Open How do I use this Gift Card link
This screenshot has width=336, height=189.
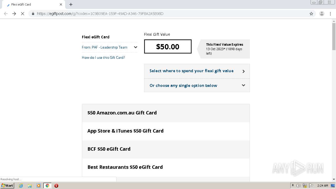coord(103,57)
